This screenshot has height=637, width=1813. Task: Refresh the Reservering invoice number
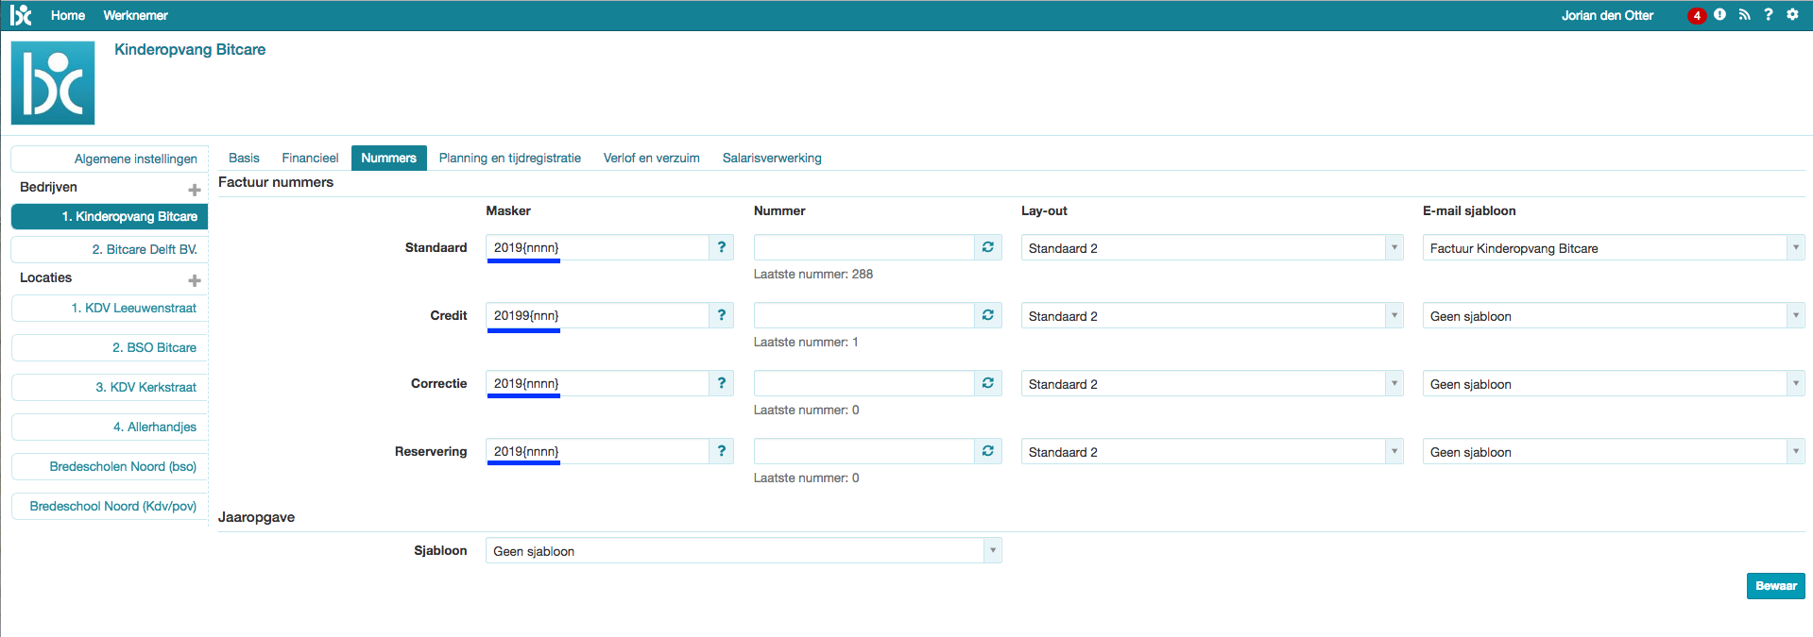click(x=988, y=451)
